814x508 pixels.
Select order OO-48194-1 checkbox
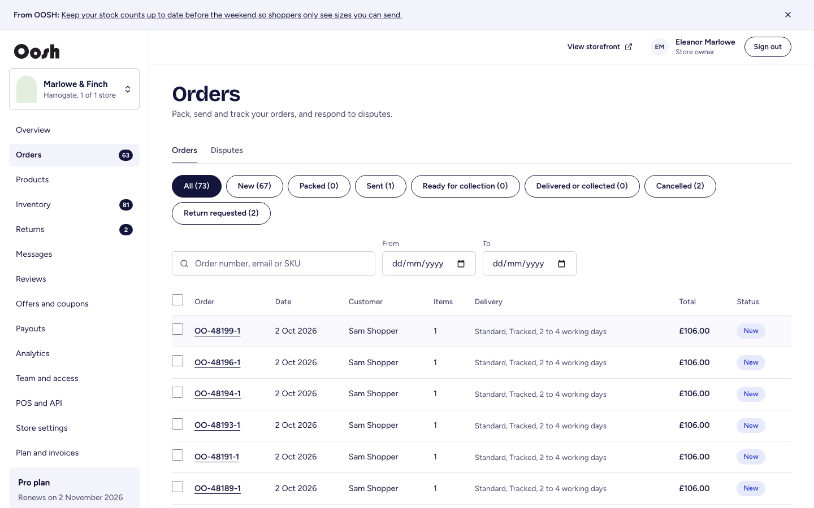coord(177,392)
